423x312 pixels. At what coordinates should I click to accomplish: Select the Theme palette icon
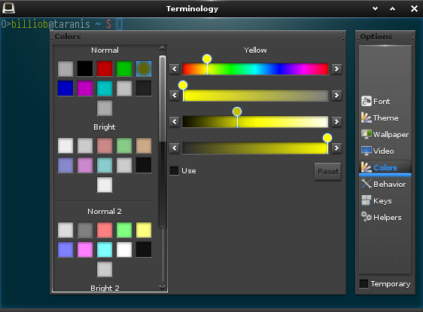point(366,118)
